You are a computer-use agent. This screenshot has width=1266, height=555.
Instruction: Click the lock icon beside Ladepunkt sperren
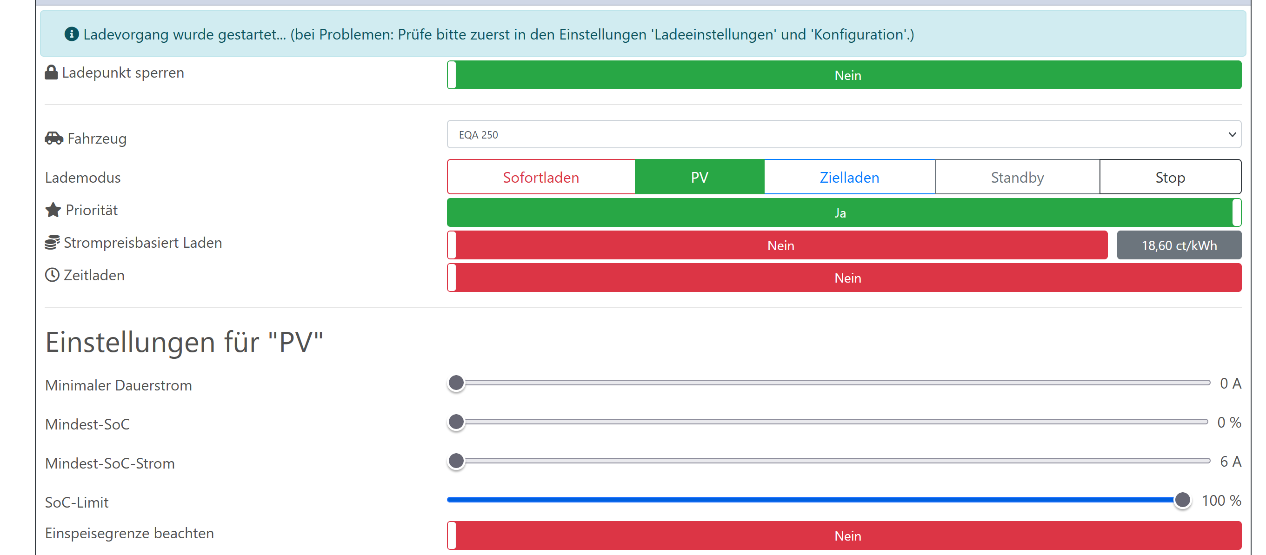(51, 73)
